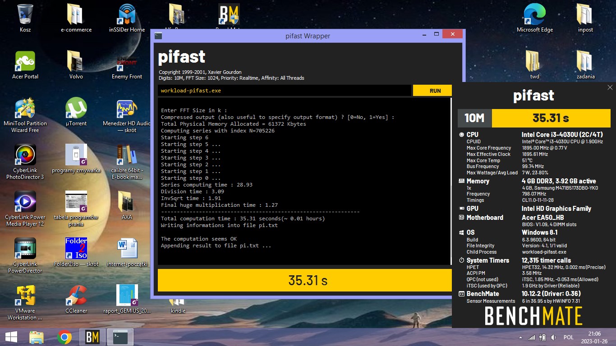The image size is (616, 346).
Task: Open the inpost folder
Action: [585, 18]
